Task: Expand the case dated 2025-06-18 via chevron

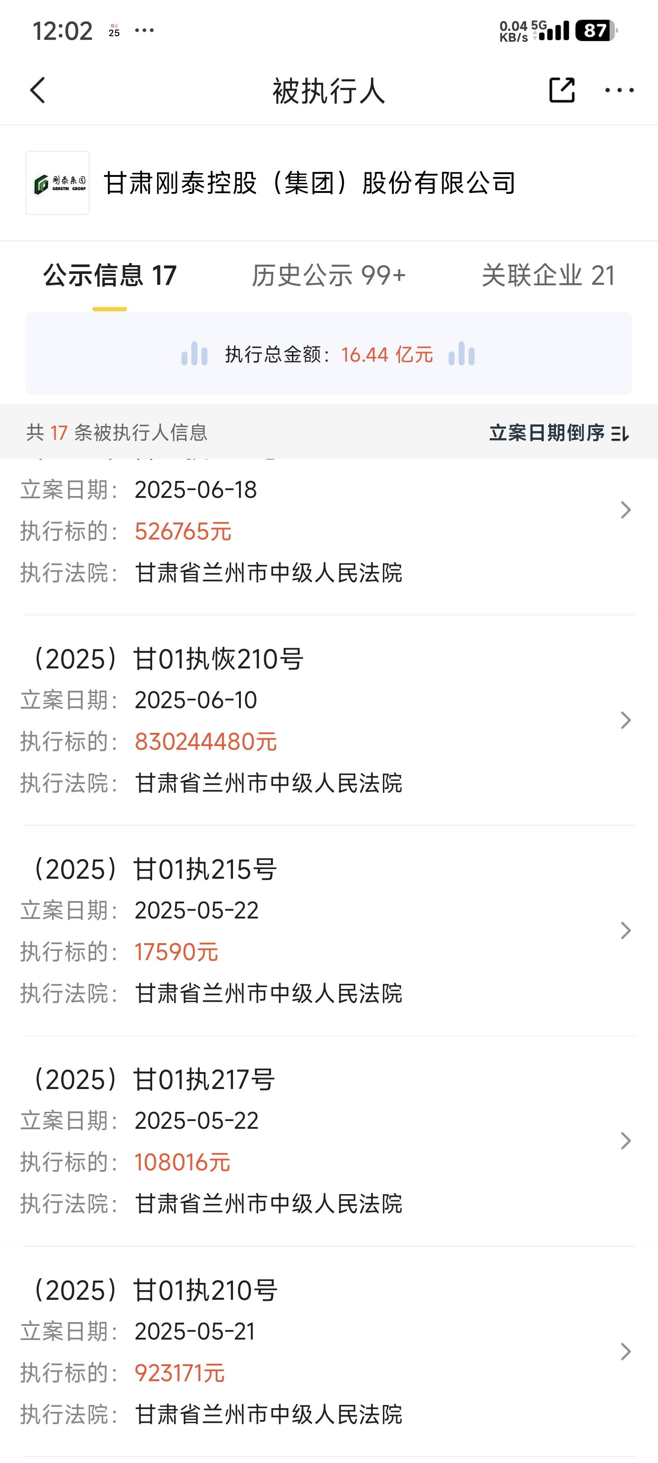Action: [626, 510]
